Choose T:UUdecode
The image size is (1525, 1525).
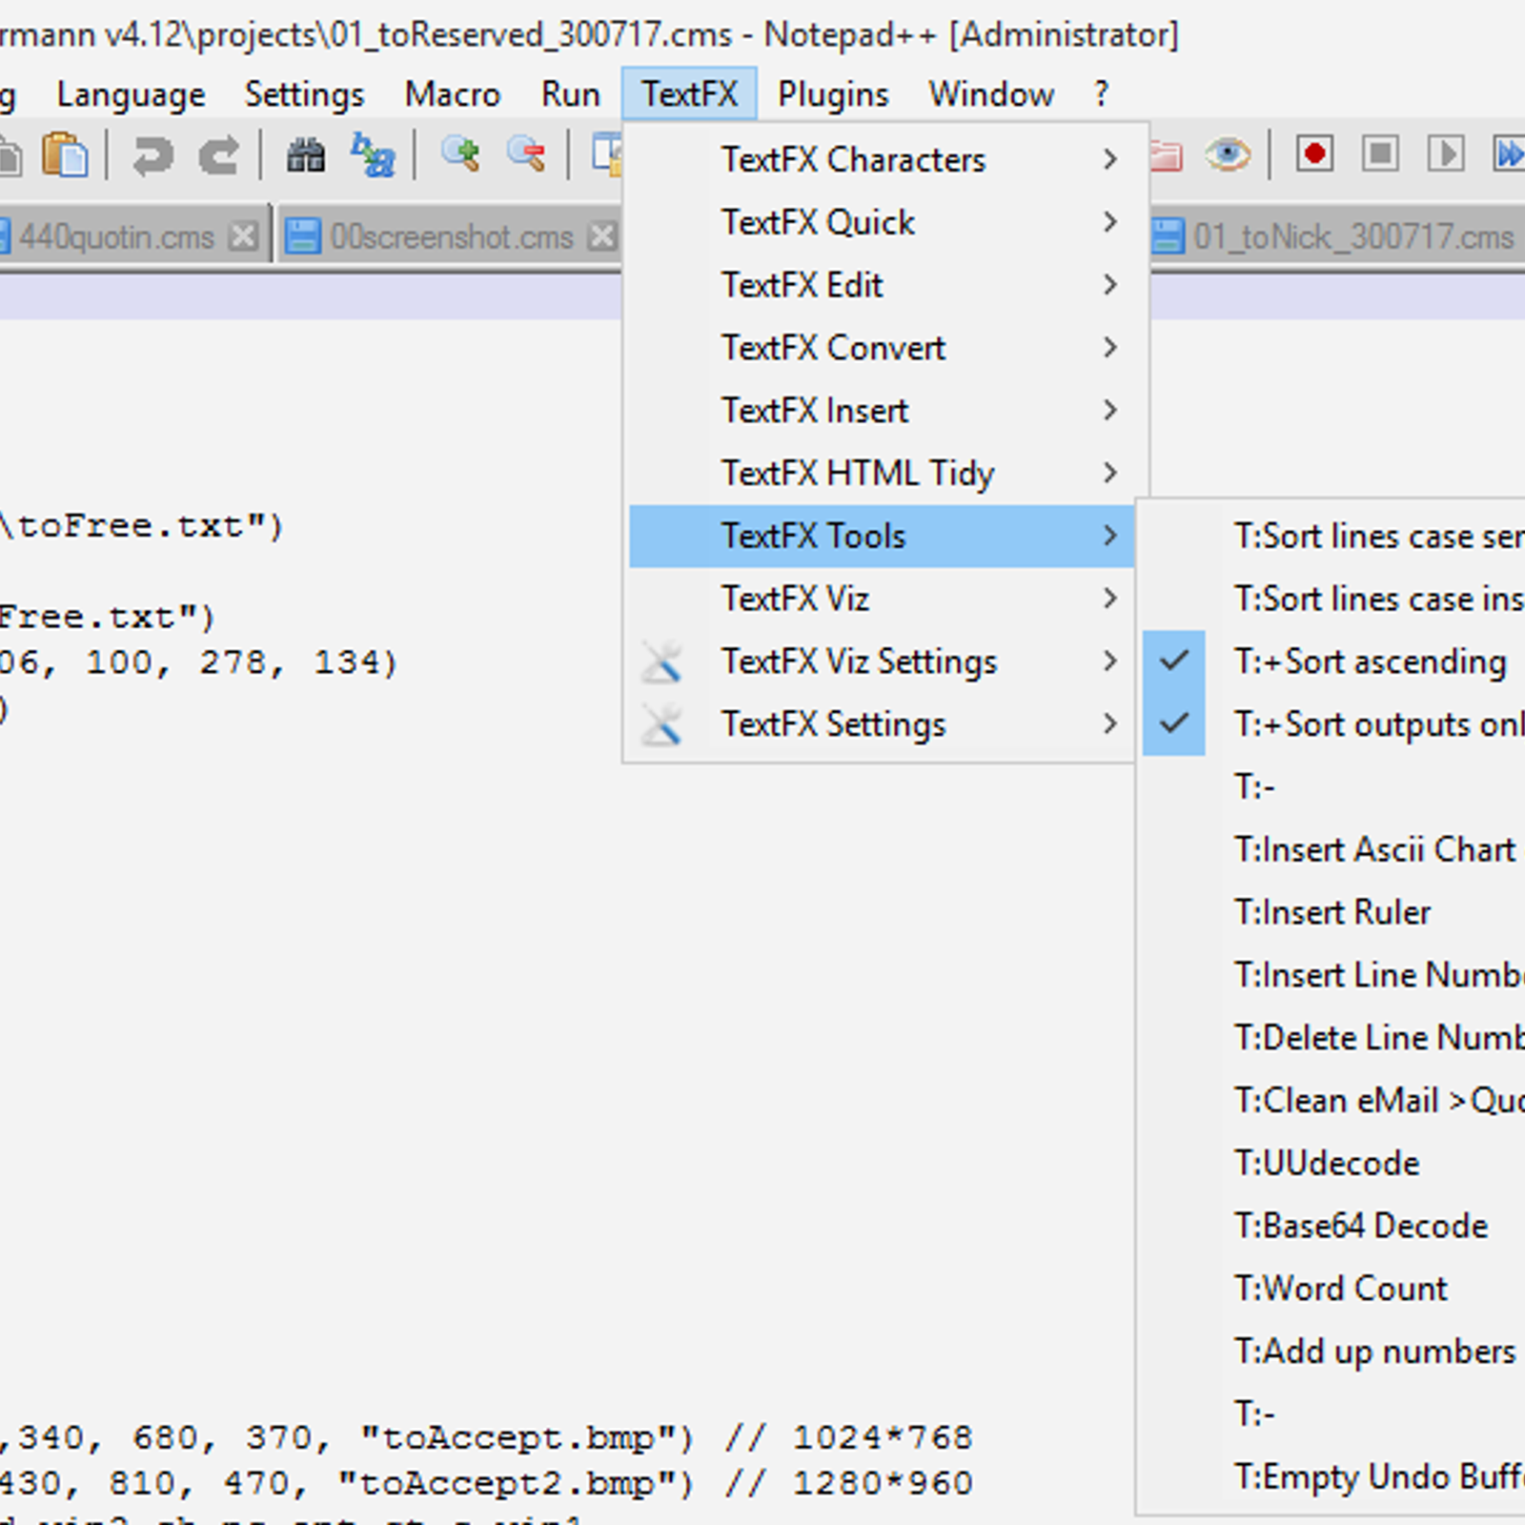pos(1335,1163)
